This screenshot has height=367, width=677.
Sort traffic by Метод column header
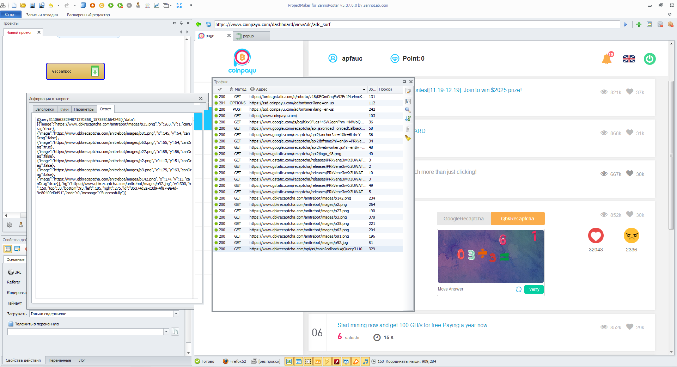[238, 89]
